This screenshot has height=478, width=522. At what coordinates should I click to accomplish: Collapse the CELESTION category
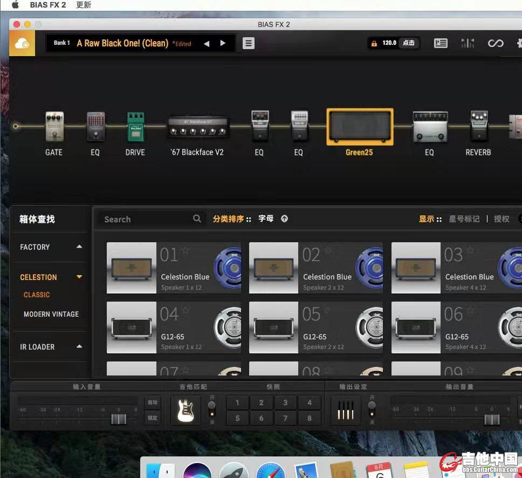79,277
